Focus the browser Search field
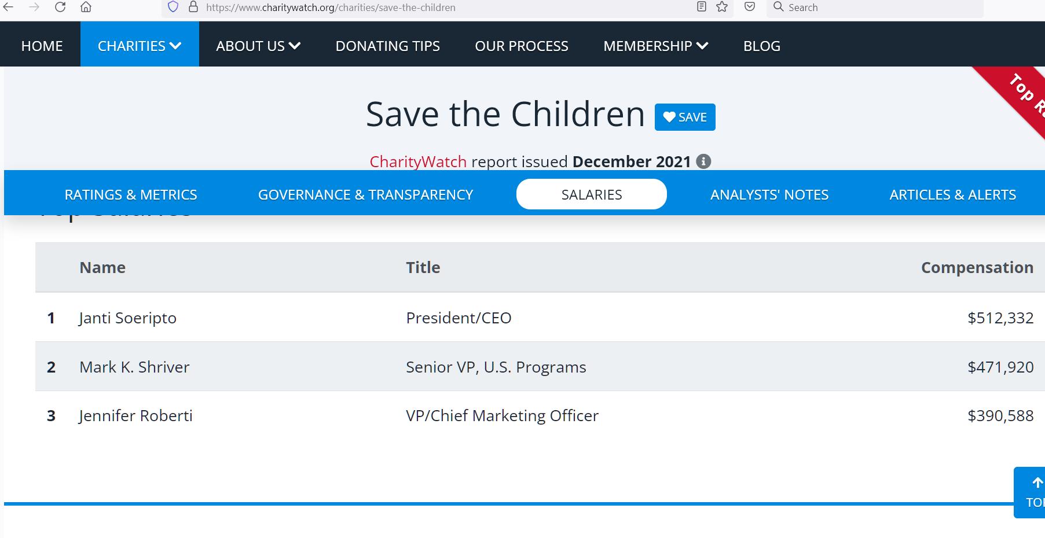The image size is (1045, 538). click(875, 8)
